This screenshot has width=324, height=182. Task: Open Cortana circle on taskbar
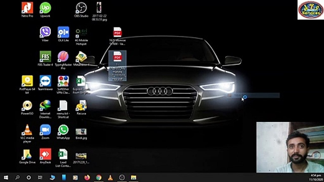click(29, 177)
